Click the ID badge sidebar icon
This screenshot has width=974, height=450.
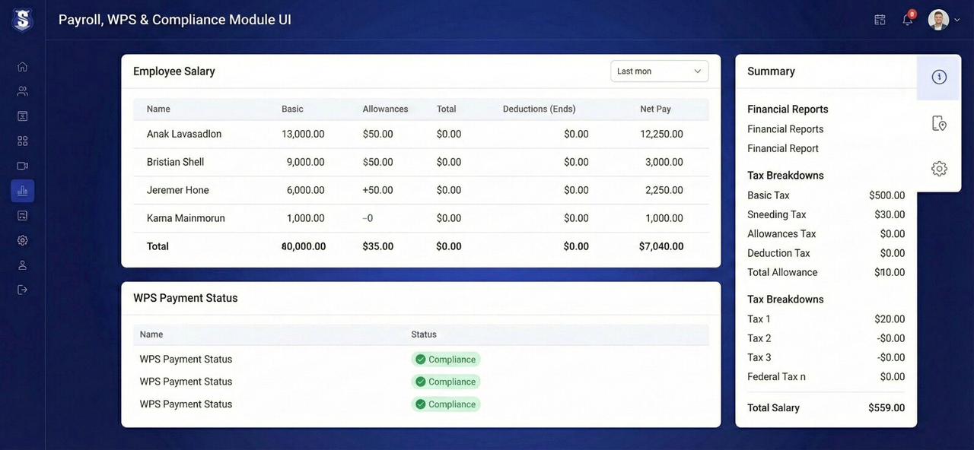point(22,116)
